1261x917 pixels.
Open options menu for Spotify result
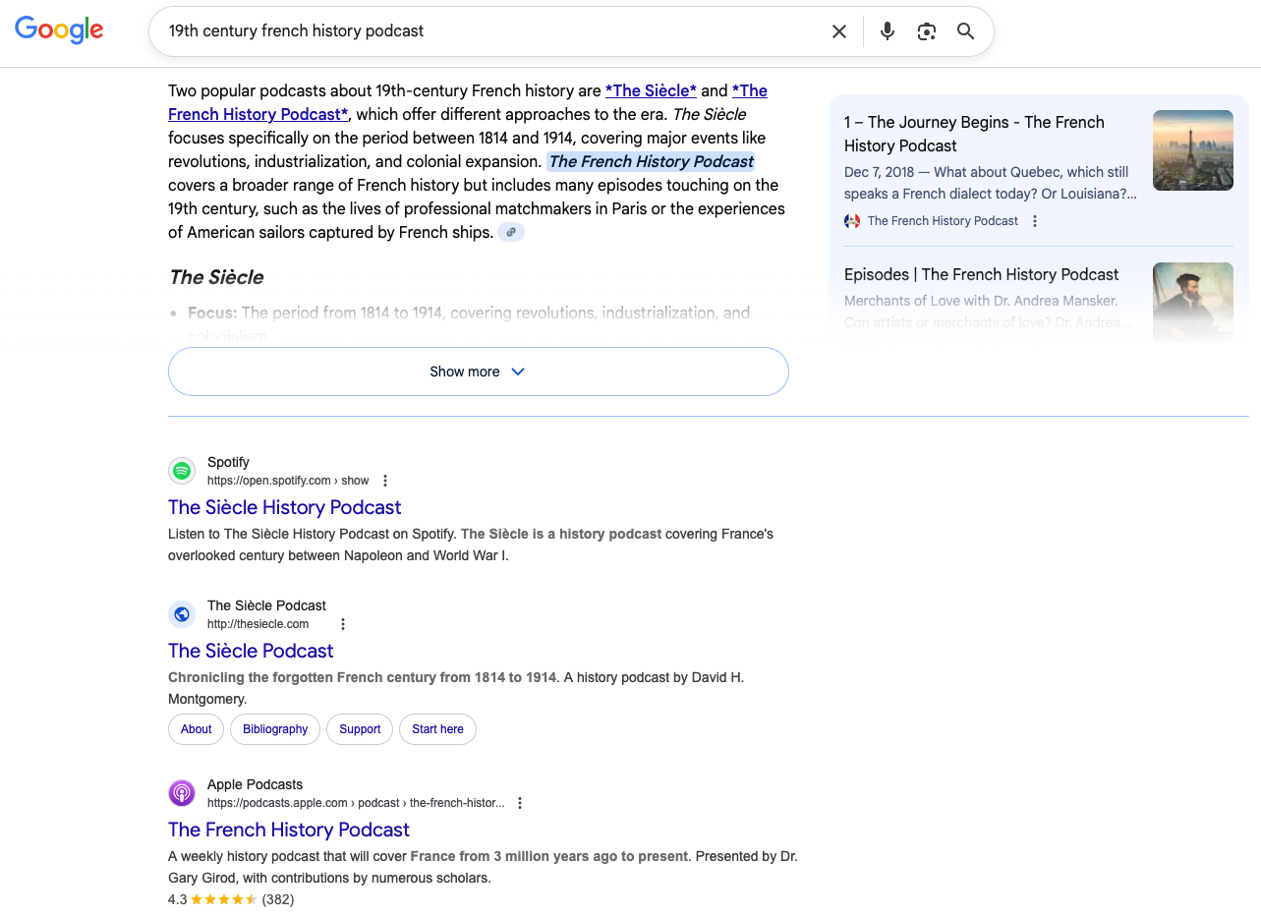(x=385, y=481)
